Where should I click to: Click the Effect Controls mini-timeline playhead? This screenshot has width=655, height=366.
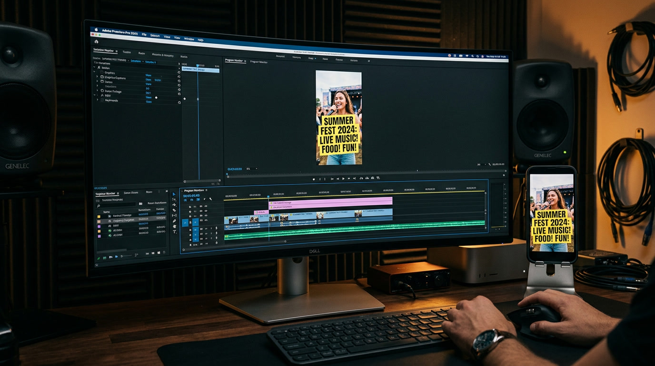click(x=198, y=65)
